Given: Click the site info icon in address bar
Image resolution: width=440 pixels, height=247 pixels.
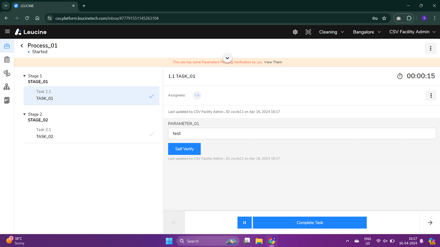Looking at the screenshot, I should (50, 18).
